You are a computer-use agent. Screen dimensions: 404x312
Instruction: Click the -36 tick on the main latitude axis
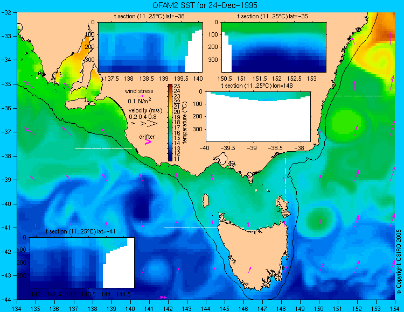pyautogui.click(x=6, y=108)
